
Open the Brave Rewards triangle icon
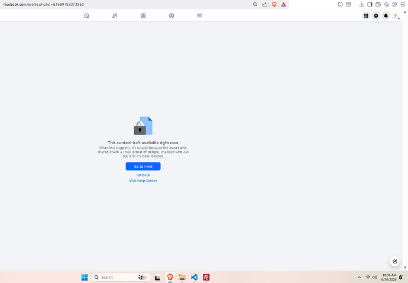(283, 4)
